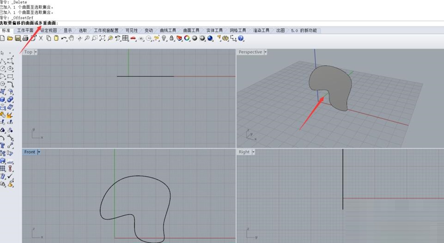Click the color wheel icon in toolbar
Viewport: 444px width, 243px height.
click(187, 38)
